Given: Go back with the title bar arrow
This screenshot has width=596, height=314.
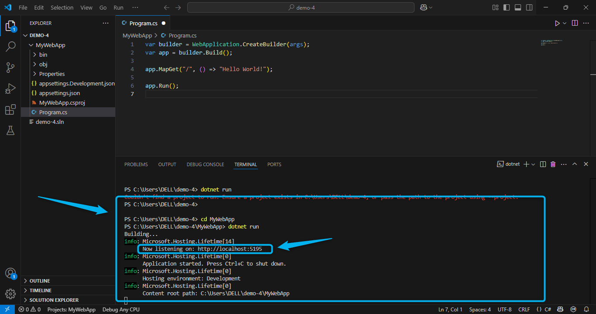Looking at the screenshot, I should [166, 7].
